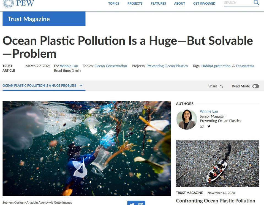
Task: Share the article via the blue email icon
Action: click(x=141, y=204)
